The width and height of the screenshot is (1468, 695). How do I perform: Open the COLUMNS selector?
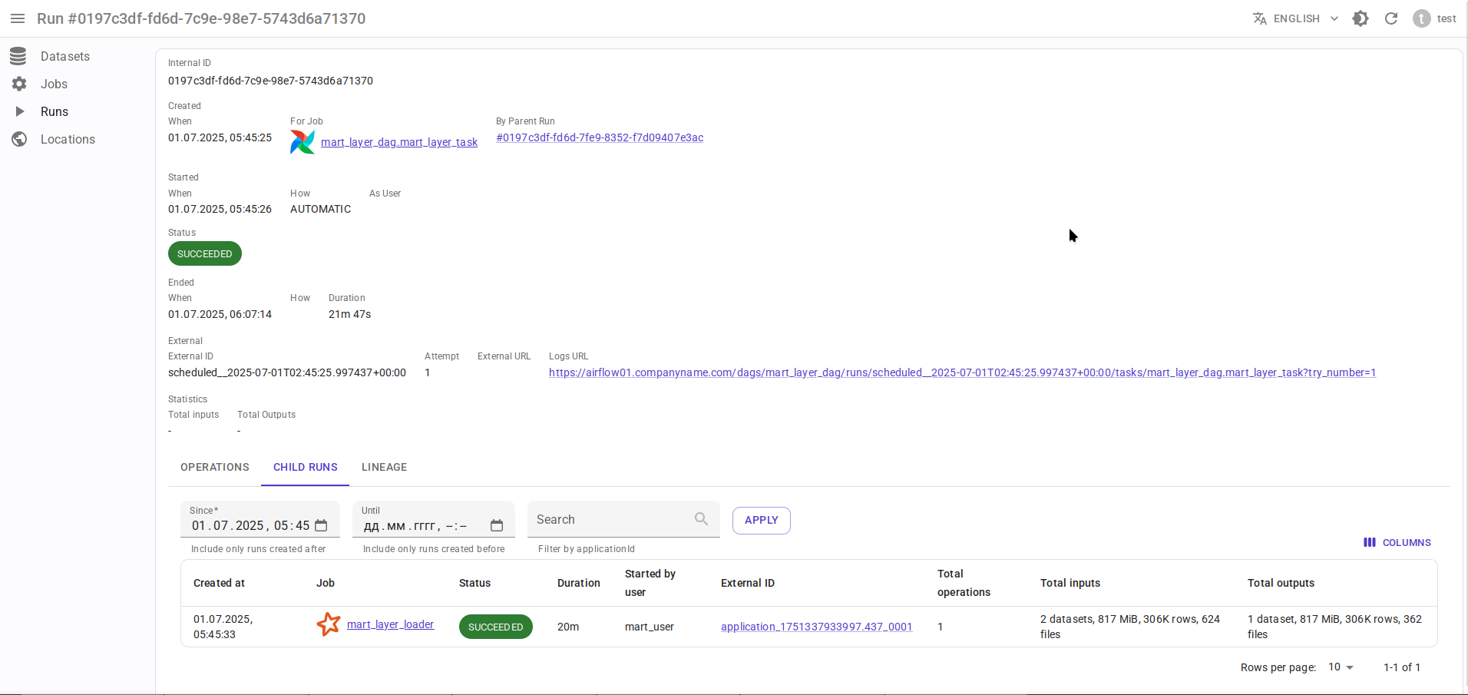pos(1397,542)
